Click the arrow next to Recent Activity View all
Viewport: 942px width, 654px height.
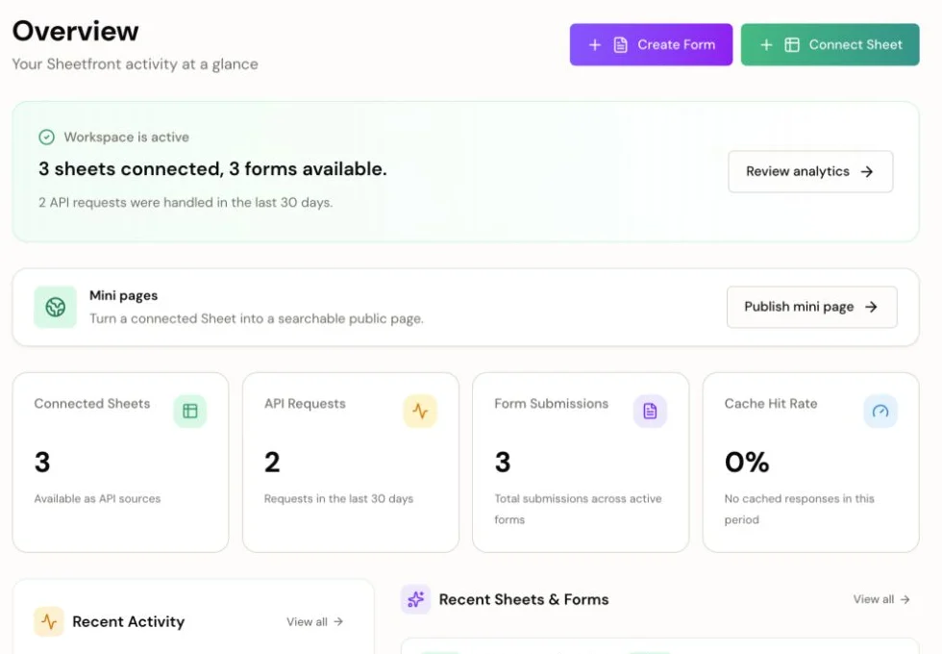(x=338, y=621)
